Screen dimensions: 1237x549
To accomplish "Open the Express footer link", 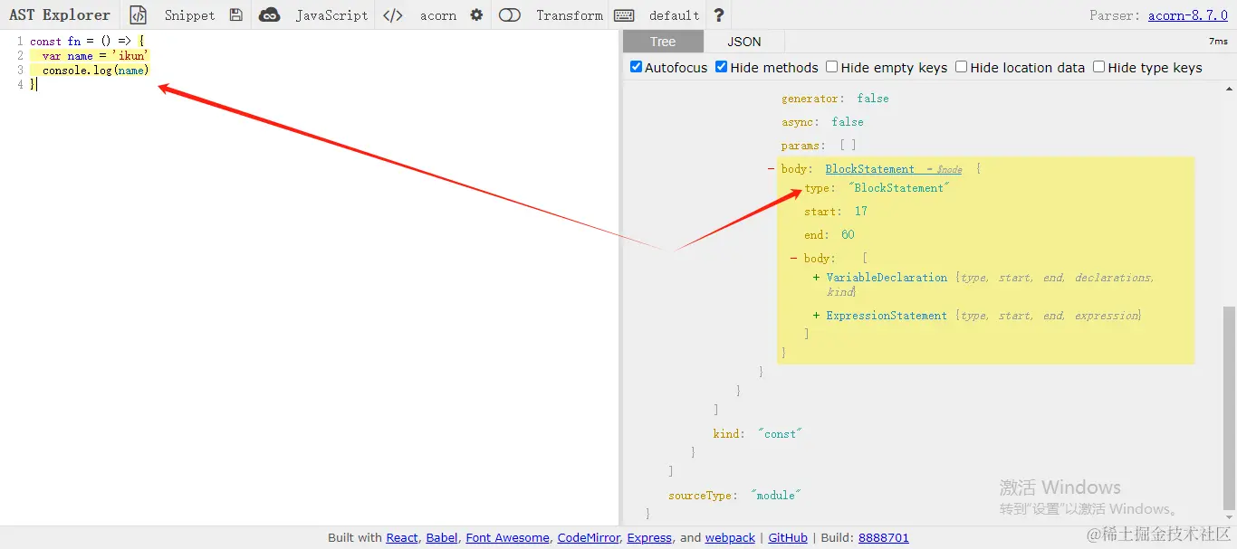I will coord(649,537).
